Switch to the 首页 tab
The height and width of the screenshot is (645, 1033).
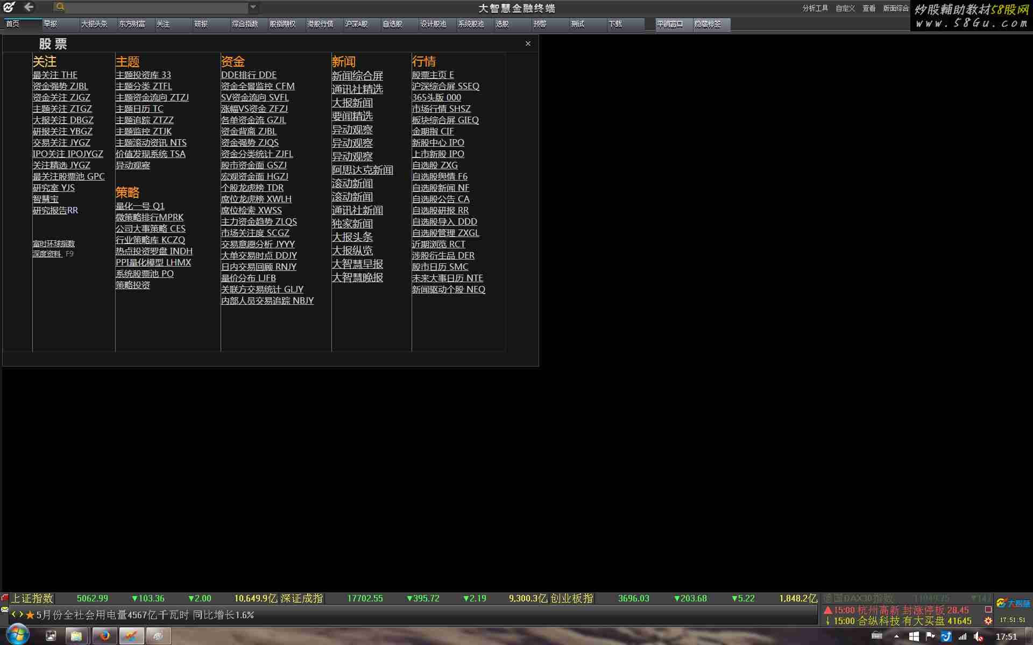[22, 24]
